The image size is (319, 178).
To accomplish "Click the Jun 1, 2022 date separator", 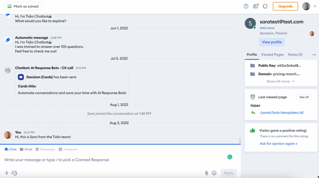I will click(x=119, y=28).
